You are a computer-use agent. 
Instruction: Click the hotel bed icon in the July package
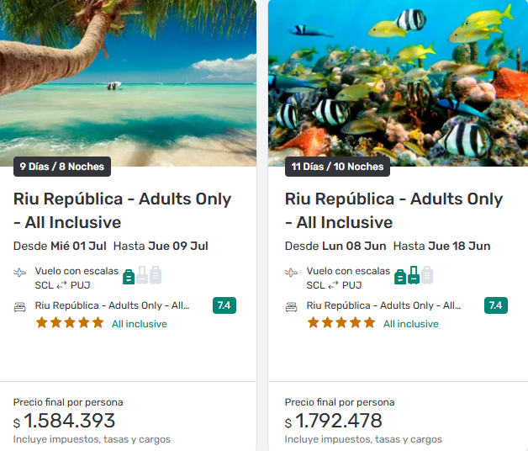tap(21, 306)
